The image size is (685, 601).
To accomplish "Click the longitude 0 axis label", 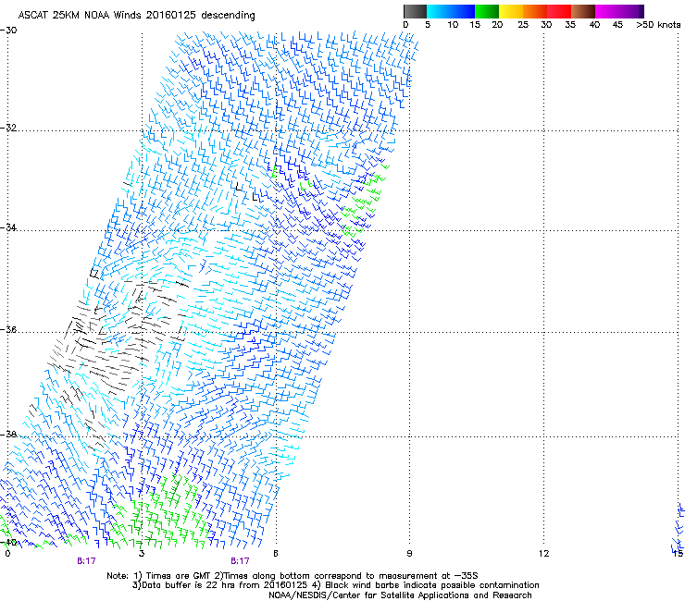I will coord(7,554).
